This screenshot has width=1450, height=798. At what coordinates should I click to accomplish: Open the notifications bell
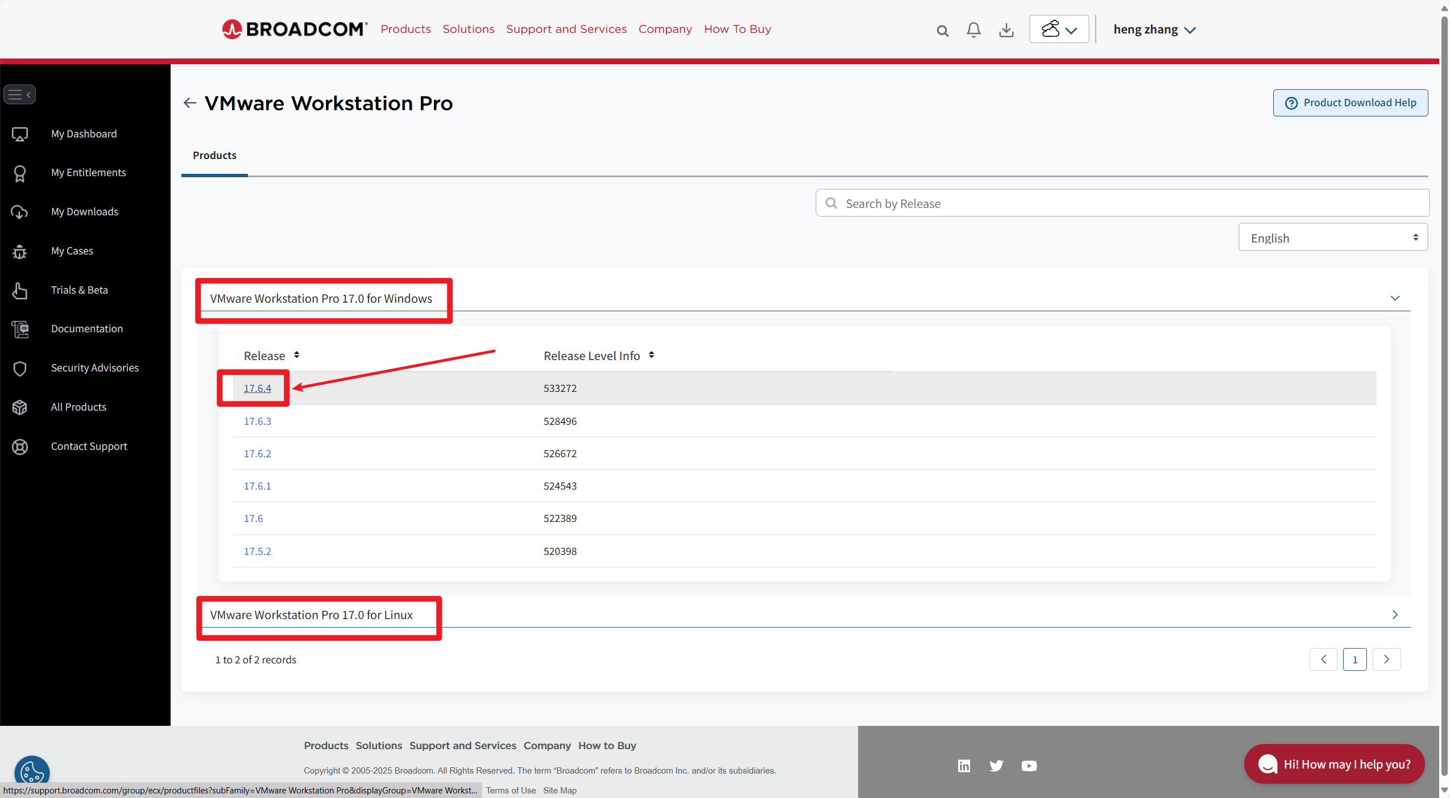coord(973,30)
